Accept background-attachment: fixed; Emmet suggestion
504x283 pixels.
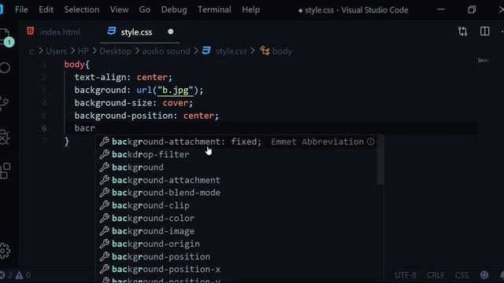tap(236, 141)
